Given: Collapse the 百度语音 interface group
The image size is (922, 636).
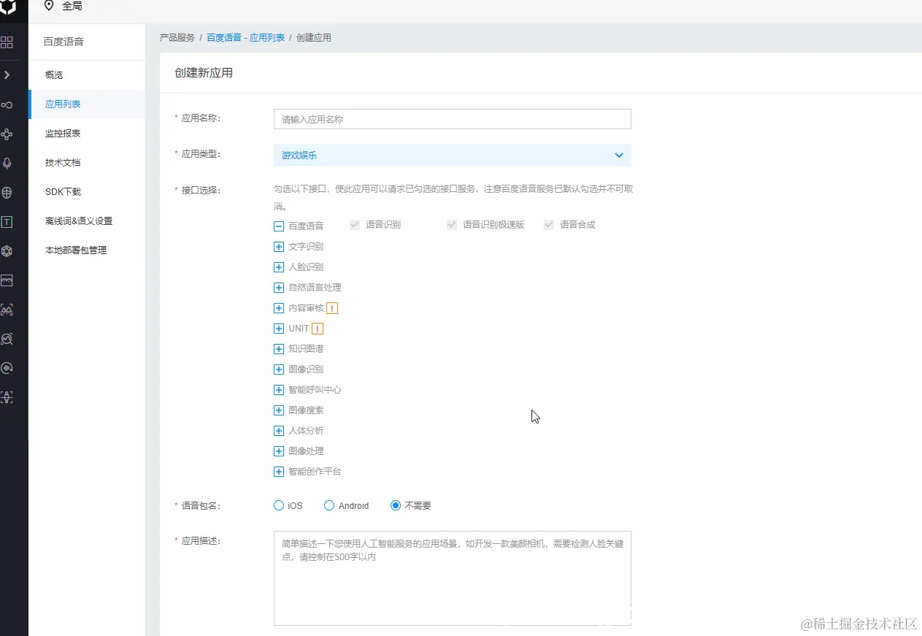Looking at the screenshot, I should (x=278, y=225).
